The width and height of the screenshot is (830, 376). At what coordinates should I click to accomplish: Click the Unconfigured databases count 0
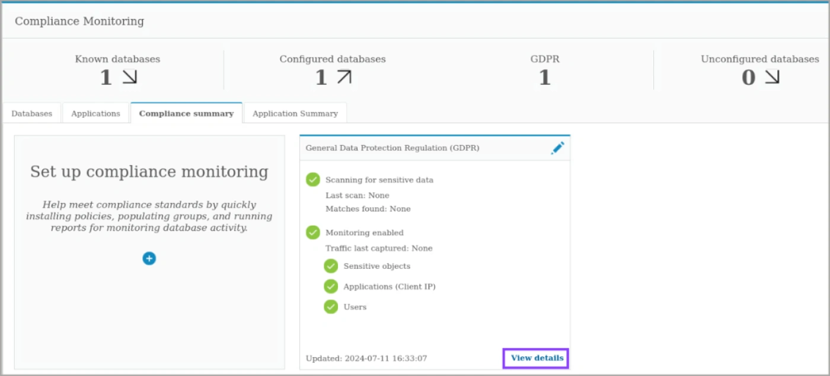(749, 78)
